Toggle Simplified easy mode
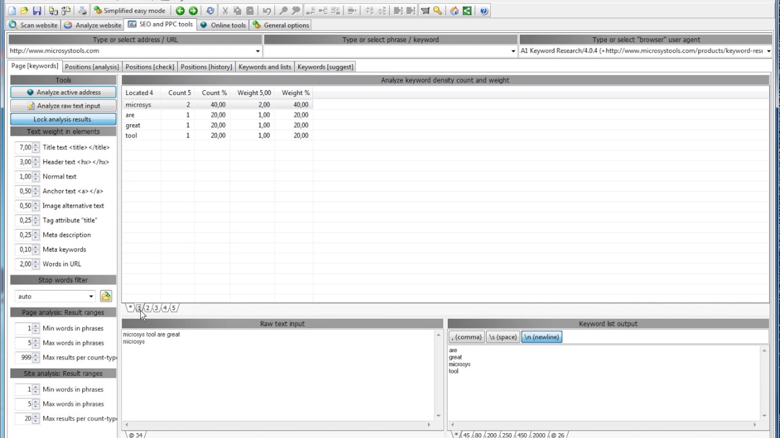 coord(129,11)
